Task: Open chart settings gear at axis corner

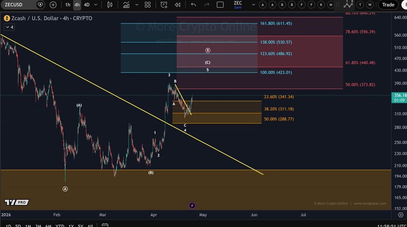Action: pyautogui.click(x=401, y=215)
